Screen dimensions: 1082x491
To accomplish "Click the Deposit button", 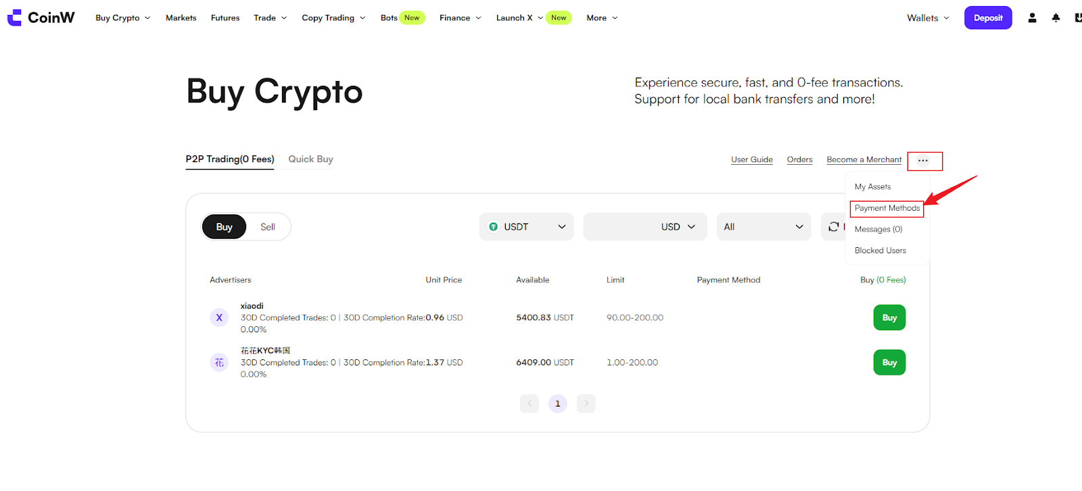I will [x=988, y=18].
